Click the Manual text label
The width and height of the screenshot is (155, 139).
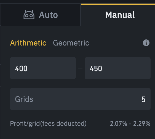pyautogui.click(x=120, y=15)
